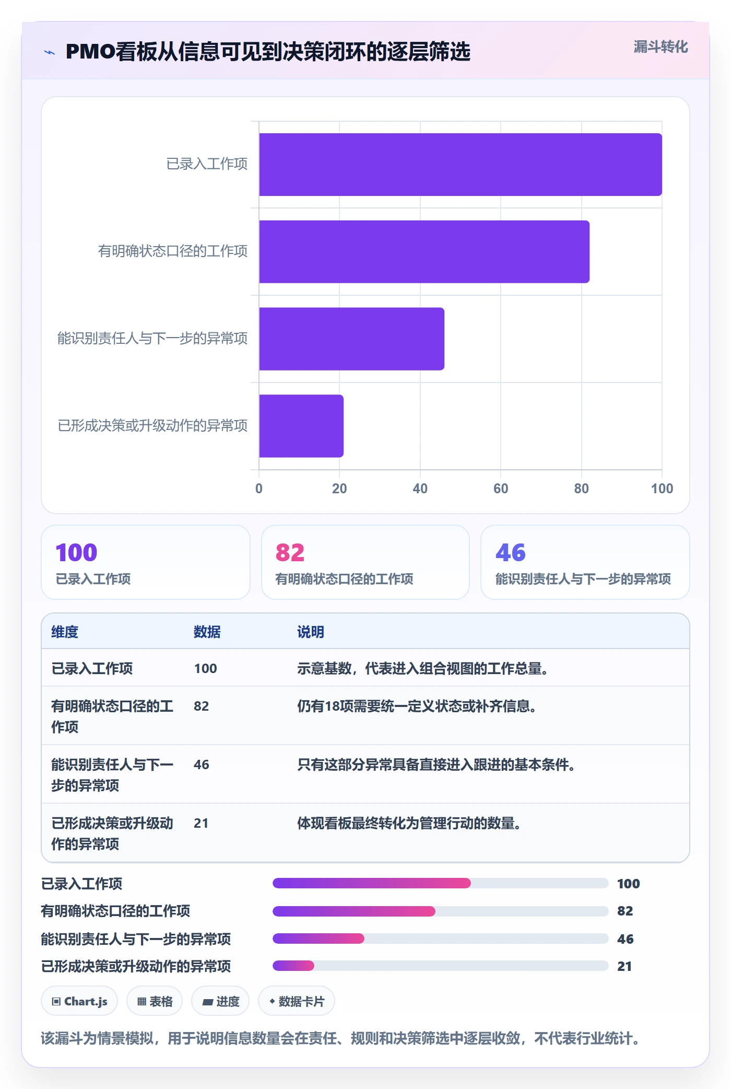Click the lightning icon beside the title
731x1089 pixels.
[50, 52]
